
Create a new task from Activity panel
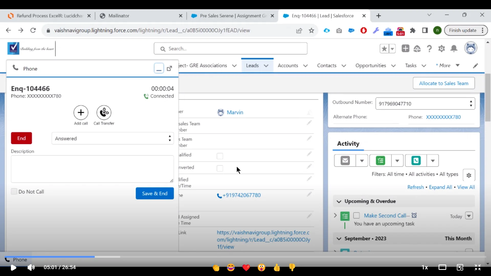coord(380,160)
